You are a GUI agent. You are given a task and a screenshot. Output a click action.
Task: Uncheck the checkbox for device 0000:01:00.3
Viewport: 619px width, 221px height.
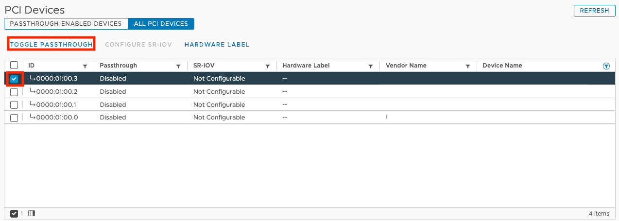coord(14,79)
